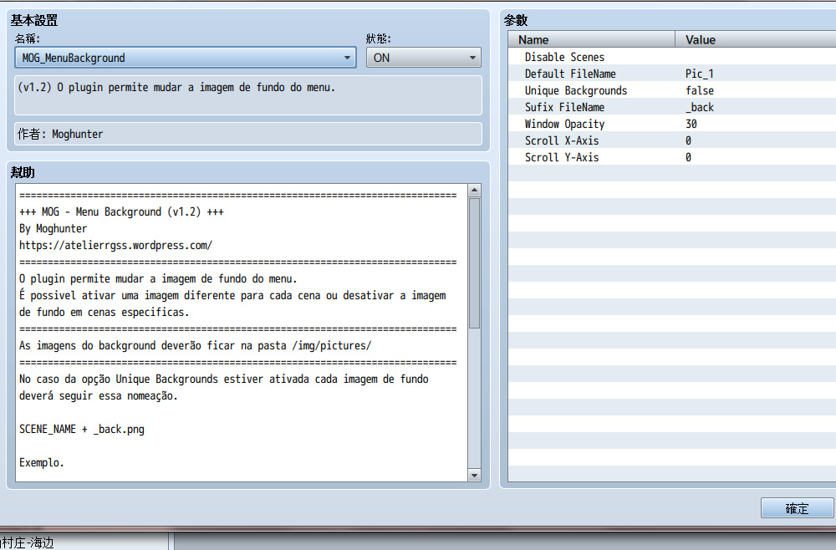Click the atelierrgss.wordpress.com URL text
The image size is (836, 550).
coord(115,245)
